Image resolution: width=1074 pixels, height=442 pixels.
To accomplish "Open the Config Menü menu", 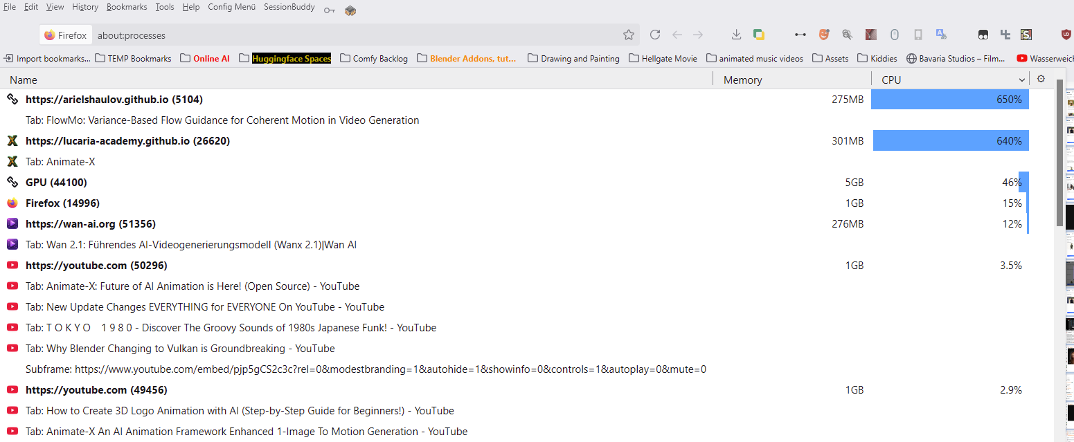I will coord(231,7).
